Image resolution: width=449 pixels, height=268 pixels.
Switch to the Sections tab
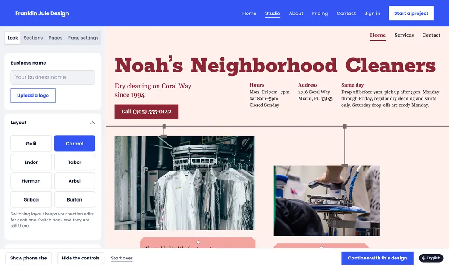click(33, 38)
